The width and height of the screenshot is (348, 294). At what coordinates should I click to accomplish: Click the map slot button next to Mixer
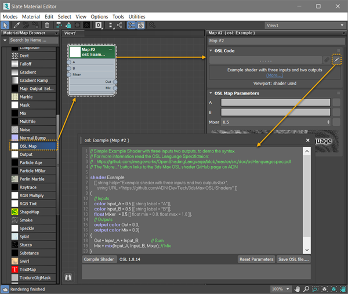[336, 122]
